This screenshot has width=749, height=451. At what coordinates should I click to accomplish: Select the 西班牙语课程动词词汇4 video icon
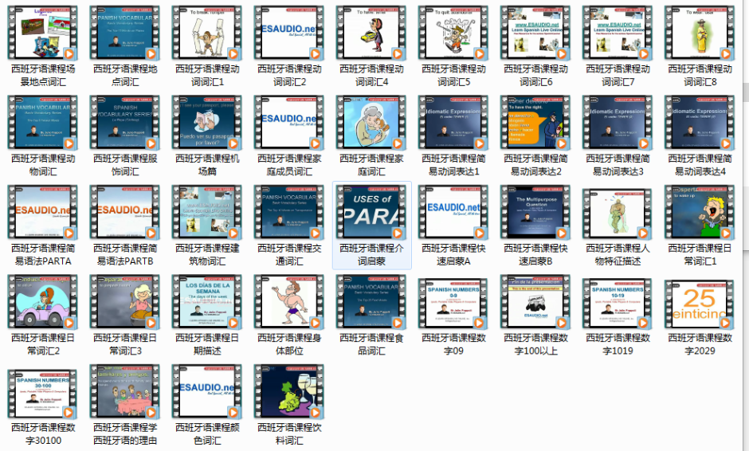pos(371,33)
